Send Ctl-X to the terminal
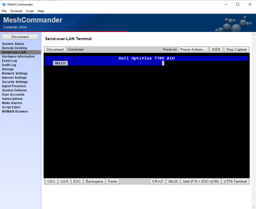Screen dimensions: 256x209 click(x=64, y=182)
